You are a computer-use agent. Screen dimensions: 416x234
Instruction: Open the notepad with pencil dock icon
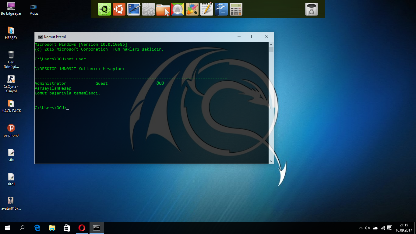pyautogui.click(x=207, y=9)
